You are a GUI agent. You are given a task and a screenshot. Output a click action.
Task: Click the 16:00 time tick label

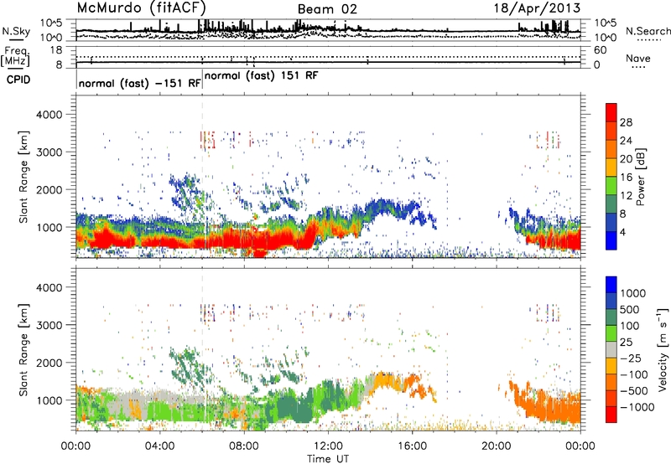(x=412, y=446)
